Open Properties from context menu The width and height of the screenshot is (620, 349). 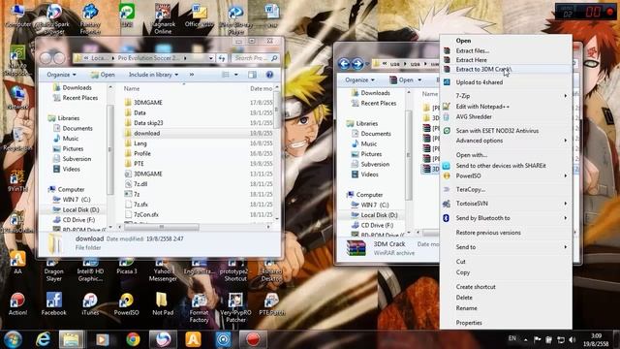click(x=469, y=323)
